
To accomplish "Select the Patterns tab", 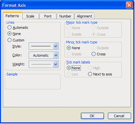I will 12,16.
